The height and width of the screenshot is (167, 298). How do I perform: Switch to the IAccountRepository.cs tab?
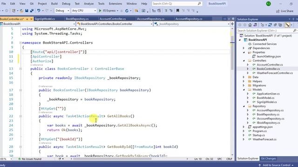pos(150,19)
